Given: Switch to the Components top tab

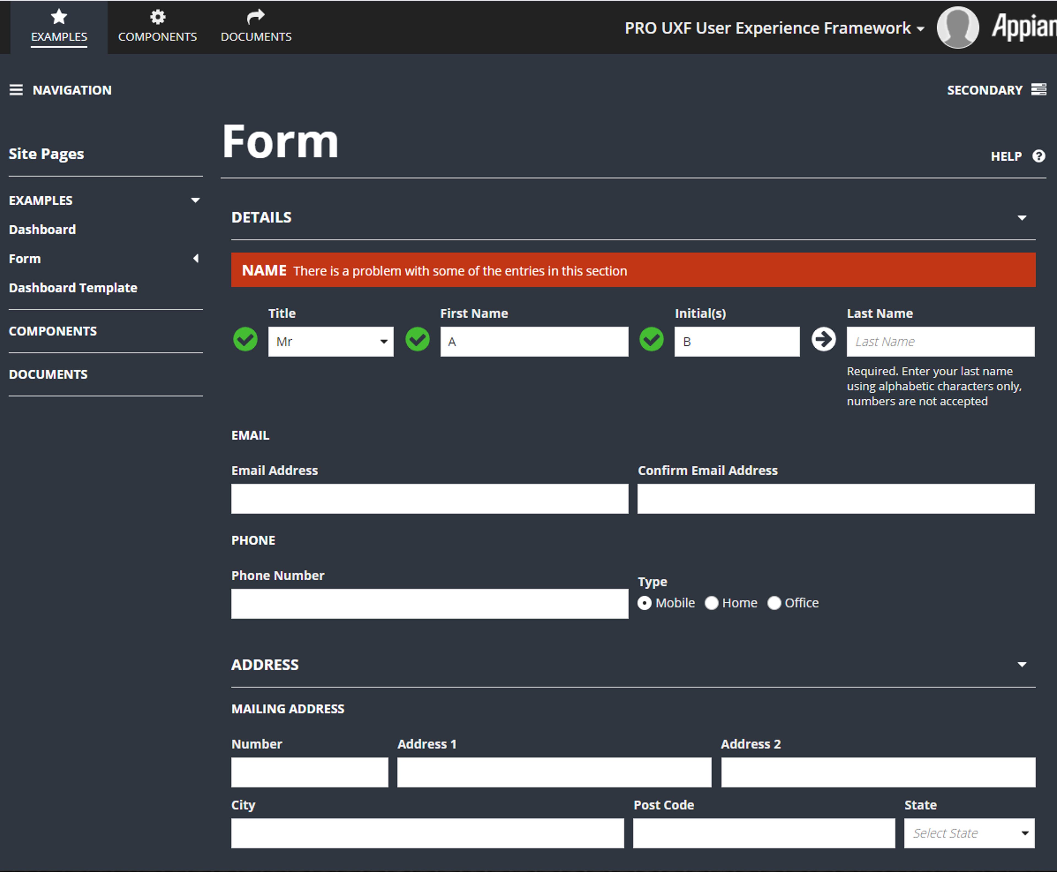Looking at the screenshot, I should click(x=157, y=27).
